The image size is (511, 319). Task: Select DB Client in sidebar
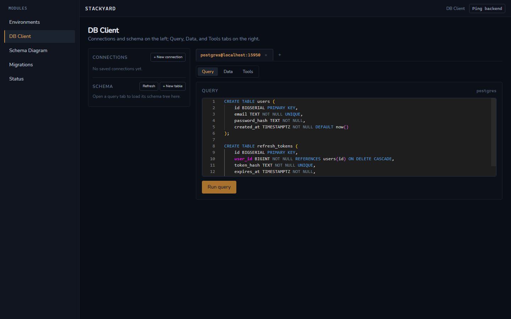point(40,36)
